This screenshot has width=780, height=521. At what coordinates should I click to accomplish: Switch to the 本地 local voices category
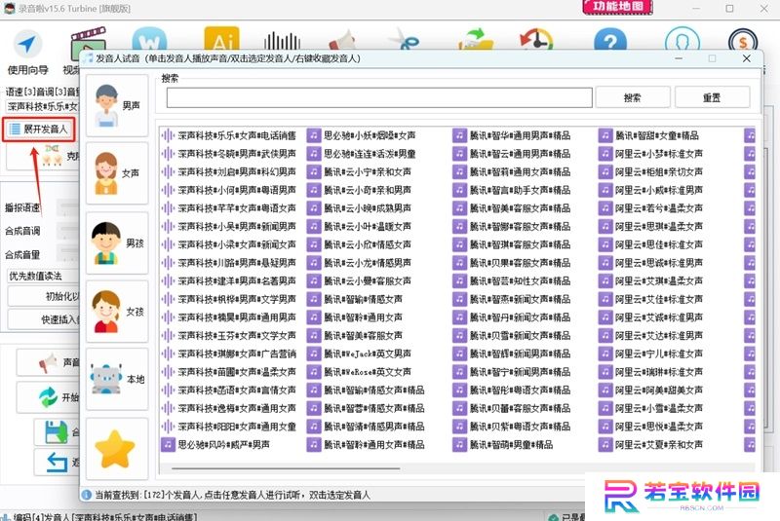117,379
